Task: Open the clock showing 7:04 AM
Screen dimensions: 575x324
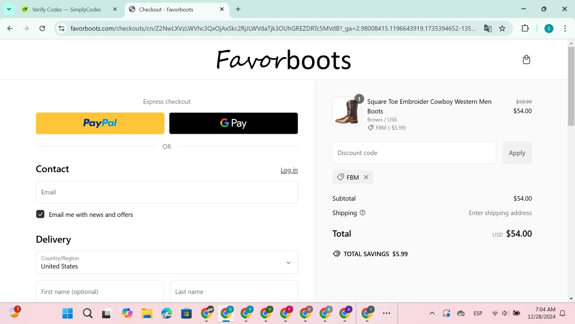Action: [x=541, y=313]
